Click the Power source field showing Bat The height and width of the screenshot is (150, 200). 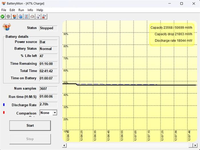click(x=48, y=42)
